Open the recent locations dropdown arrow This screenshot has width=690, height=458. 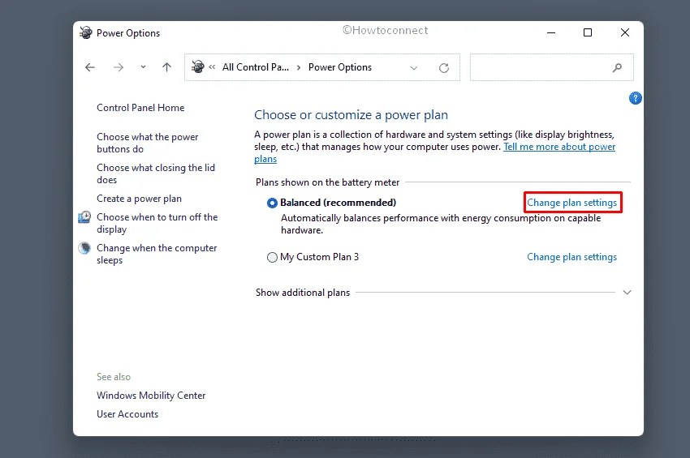coord(143,67)
